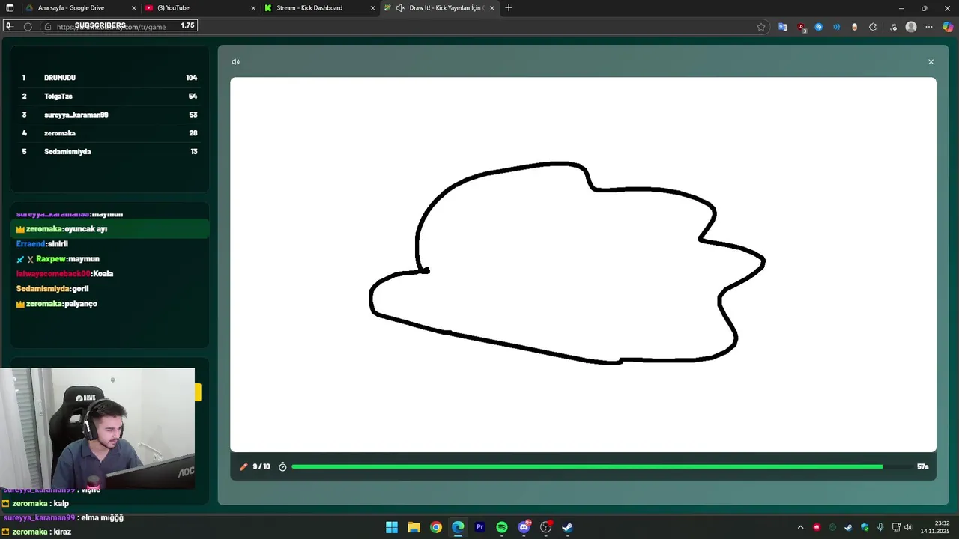Close the drawing game panel
Screen dimensions: 959x539
point(931,62)
